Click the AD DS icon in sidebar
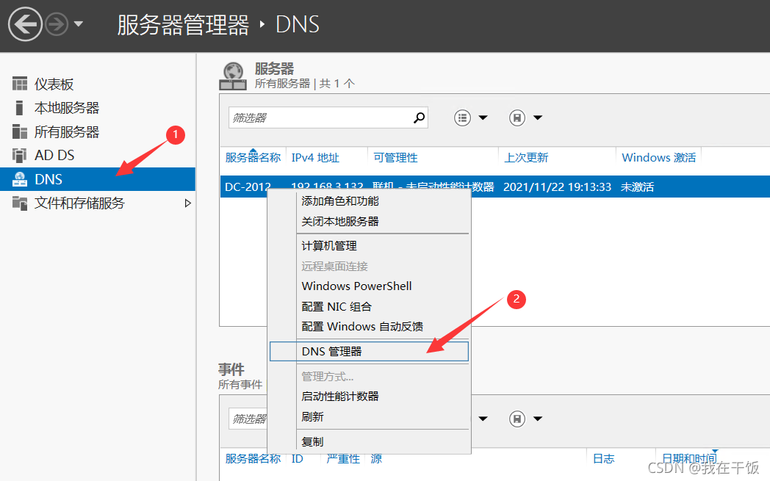Viewport: 770px width, 481px height. point(19,155)
